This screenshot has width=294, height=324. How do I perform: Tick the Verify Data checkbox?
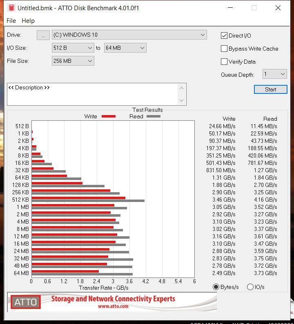click(224, 62)
